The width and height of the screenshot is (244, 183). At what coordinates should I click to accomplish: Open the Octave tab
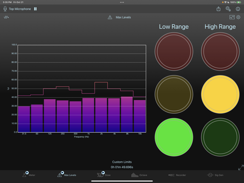tap(139, 175)
